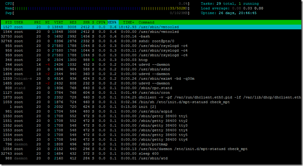Click the Mem usage meter bar
The width and height of the screenshot is (303, 166).
(97, 8)
